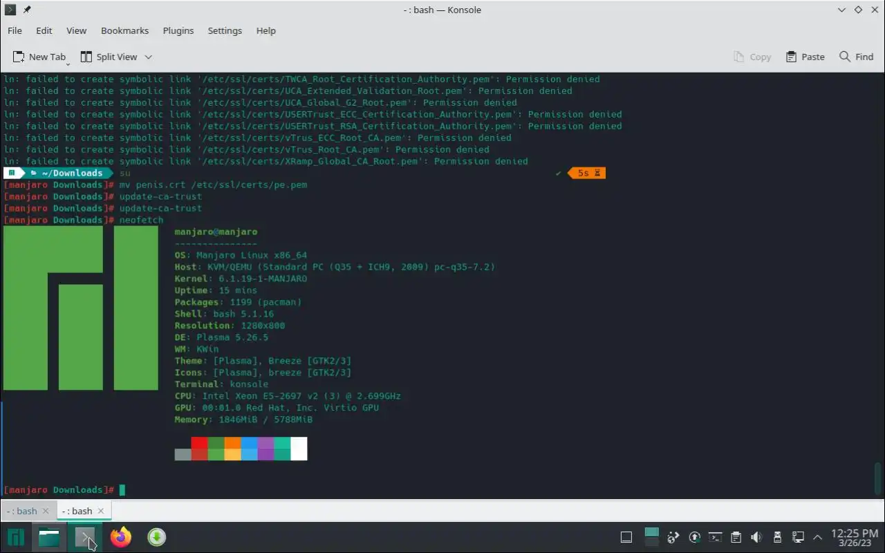Expand the New Tab profile dropdown arrow
This screenshot has width=885, height=553.
[68, 64]
